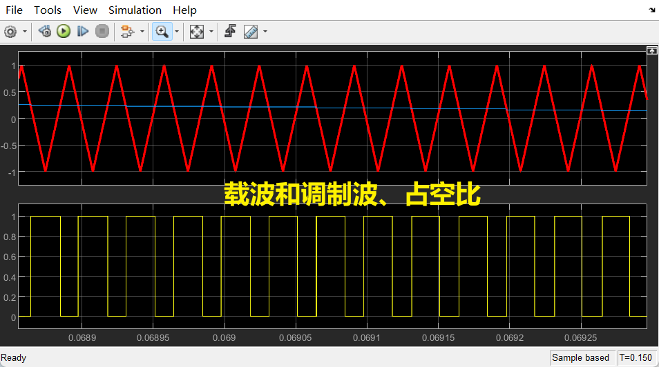Open the File menu
The height and width of the screenshot is (367, 659).
[x=14, y=10]
